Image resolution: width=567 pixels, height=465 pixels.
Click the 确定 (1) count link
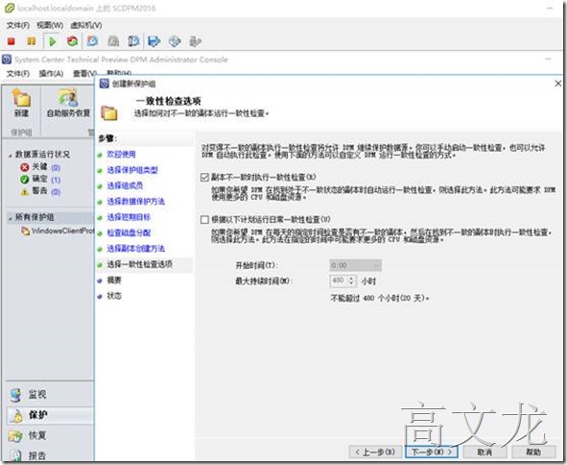click(x=56, y=180)
